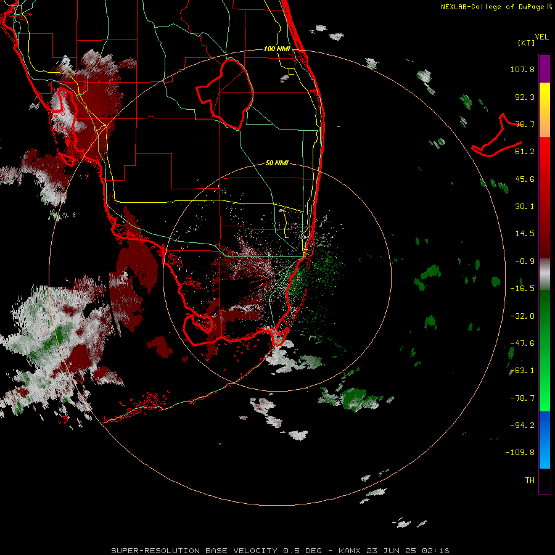Select the 92.3 scale value
Viewport: 555px width, 555px height.
point(525,97)
